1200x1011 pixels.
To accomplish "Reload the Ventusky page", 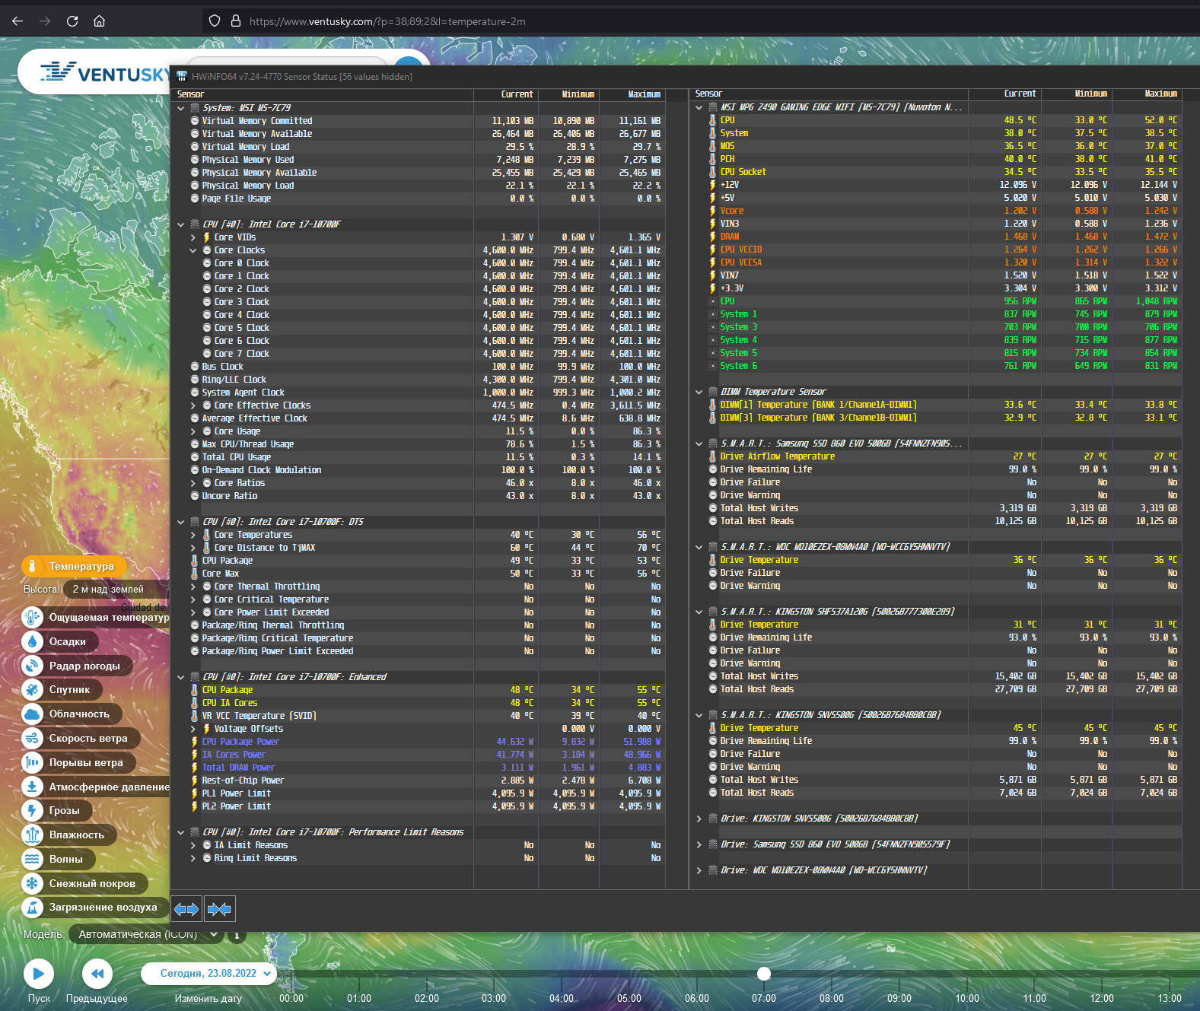I will tap(72, 21).
